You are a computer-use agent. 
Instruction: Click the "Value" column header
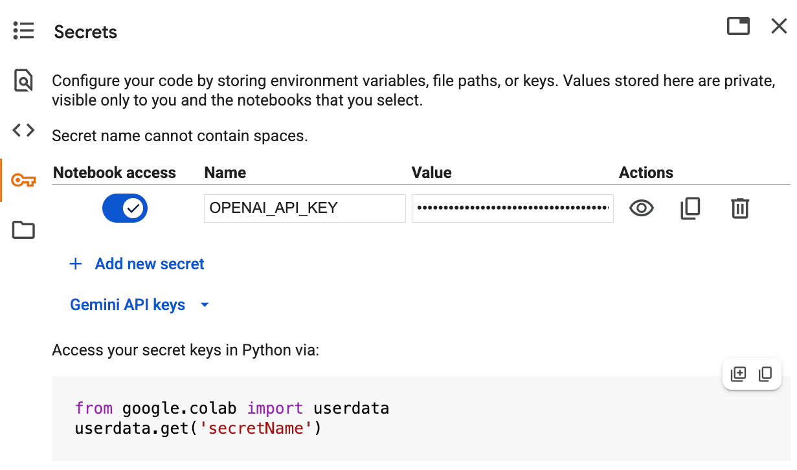pos(432,173)
